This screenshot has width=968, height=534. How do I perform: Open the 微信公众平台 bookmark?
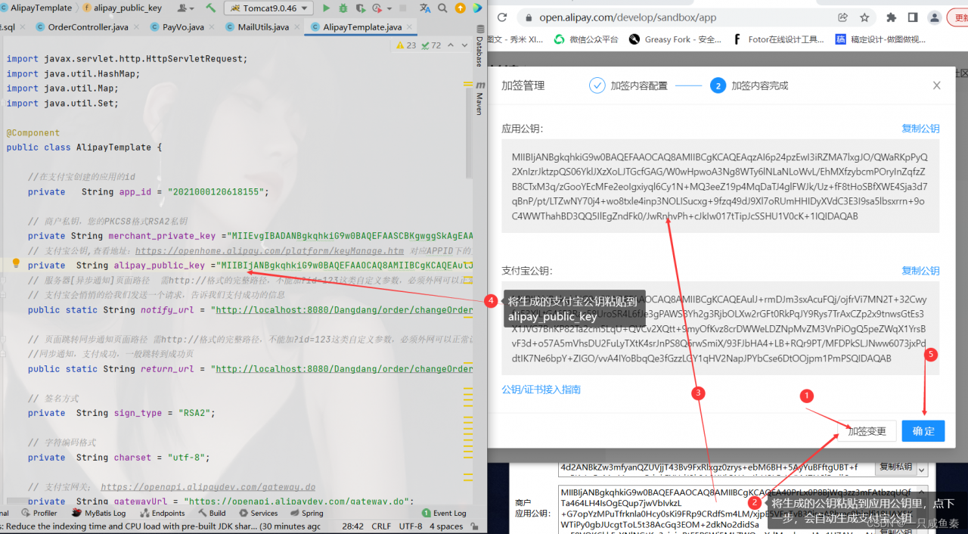(586, 39)
